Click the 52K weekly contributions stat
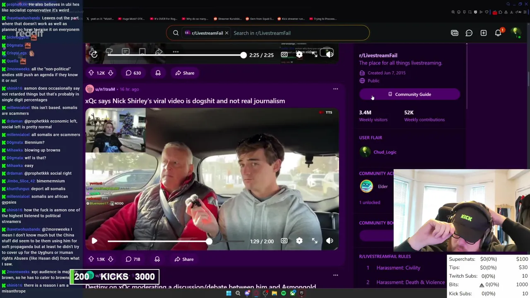 (x=424, y=116)
